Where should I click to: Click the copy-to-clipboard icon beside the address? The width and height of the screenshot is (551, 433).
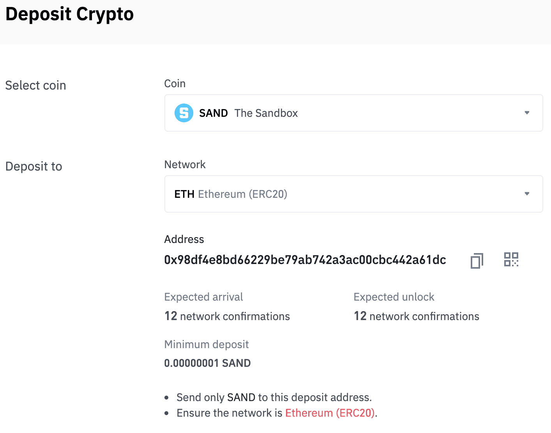click(476, 260)
